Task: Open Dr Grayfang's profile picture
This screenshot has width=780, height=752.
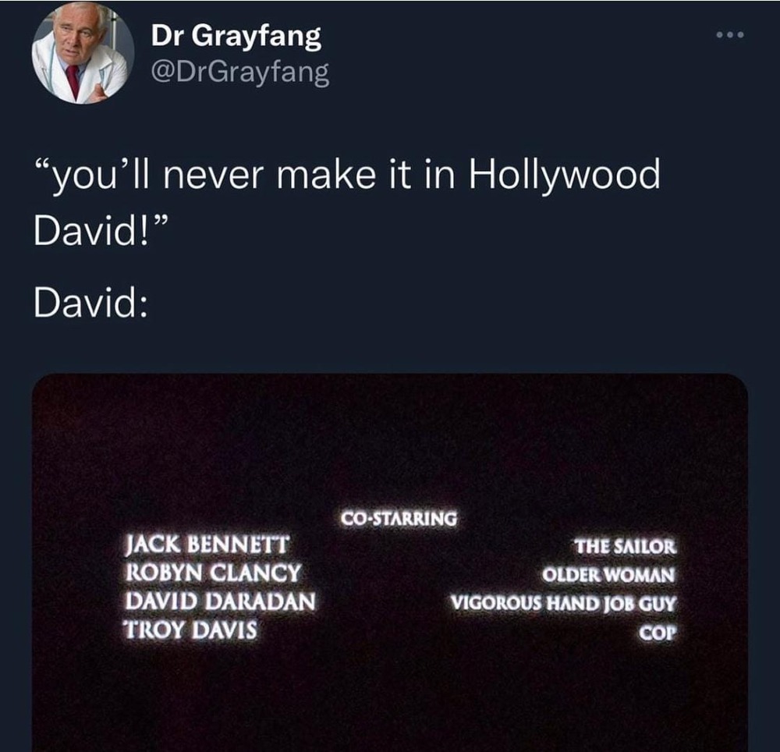Action: tap(83, 53)
